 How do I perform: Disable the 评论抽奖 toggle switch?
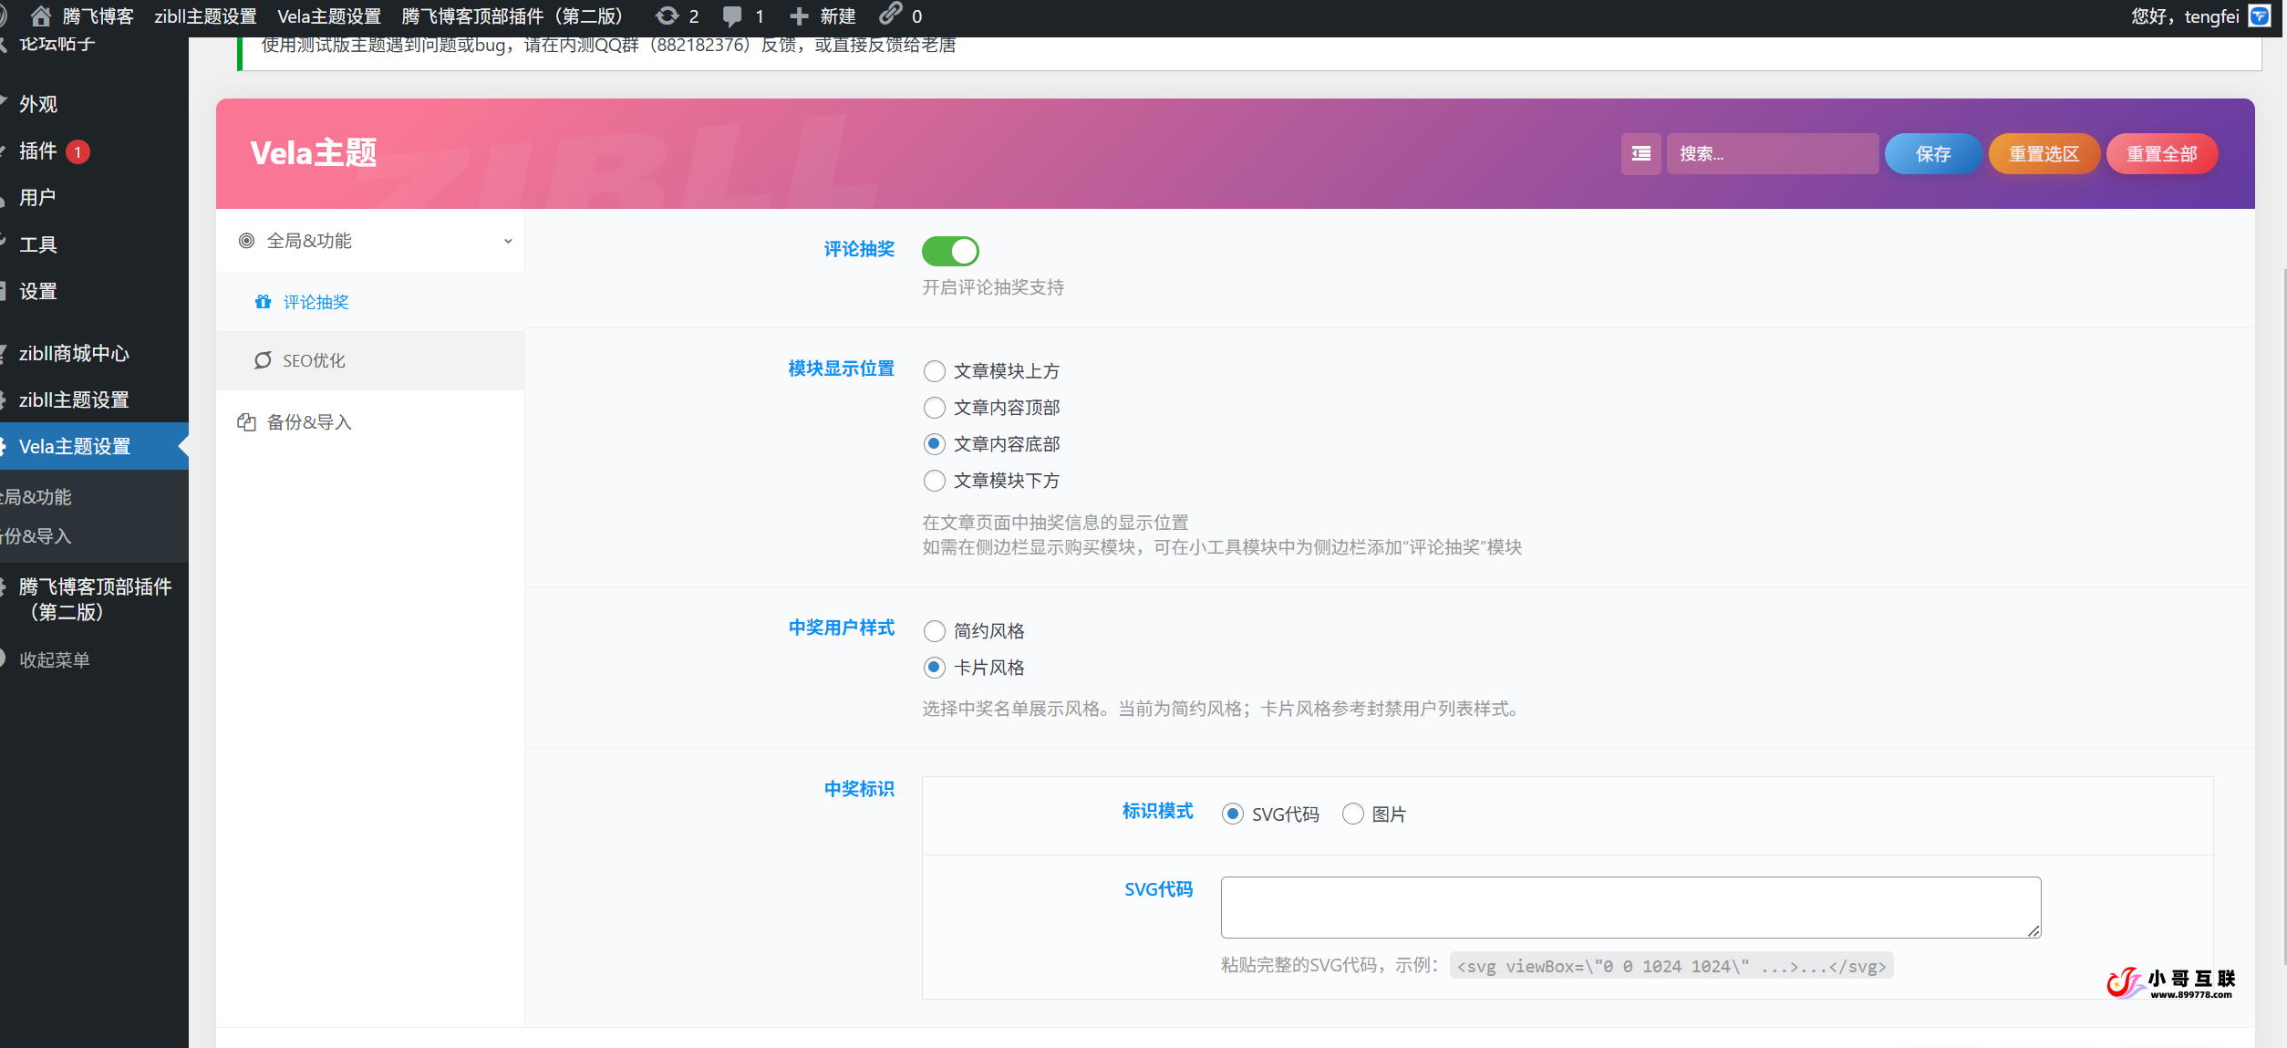pos(949,251)
